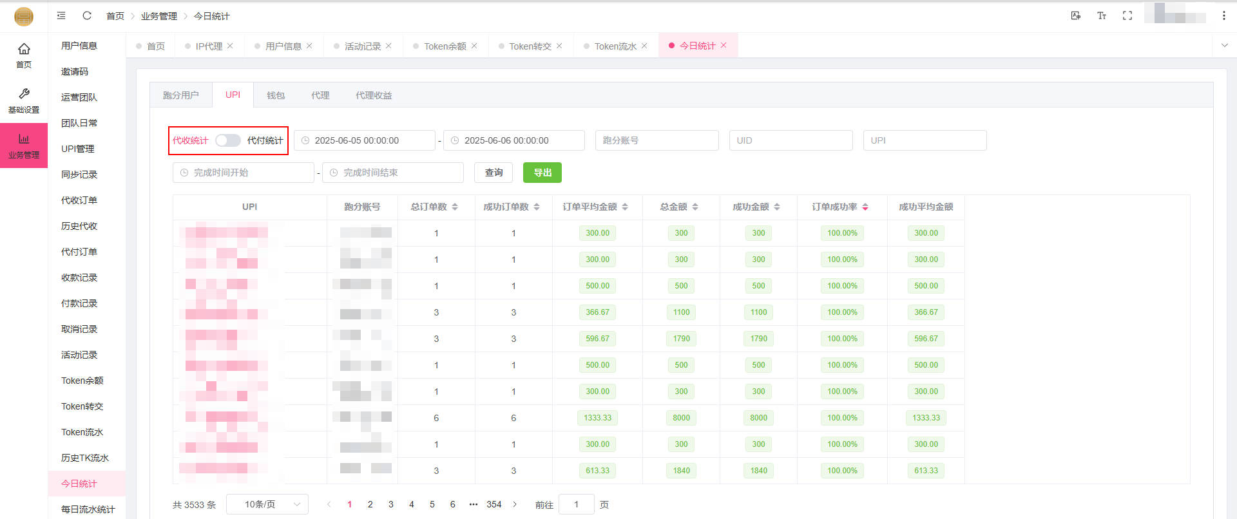
Task: Expand the tab list chevron
Action: (1225, 45)
